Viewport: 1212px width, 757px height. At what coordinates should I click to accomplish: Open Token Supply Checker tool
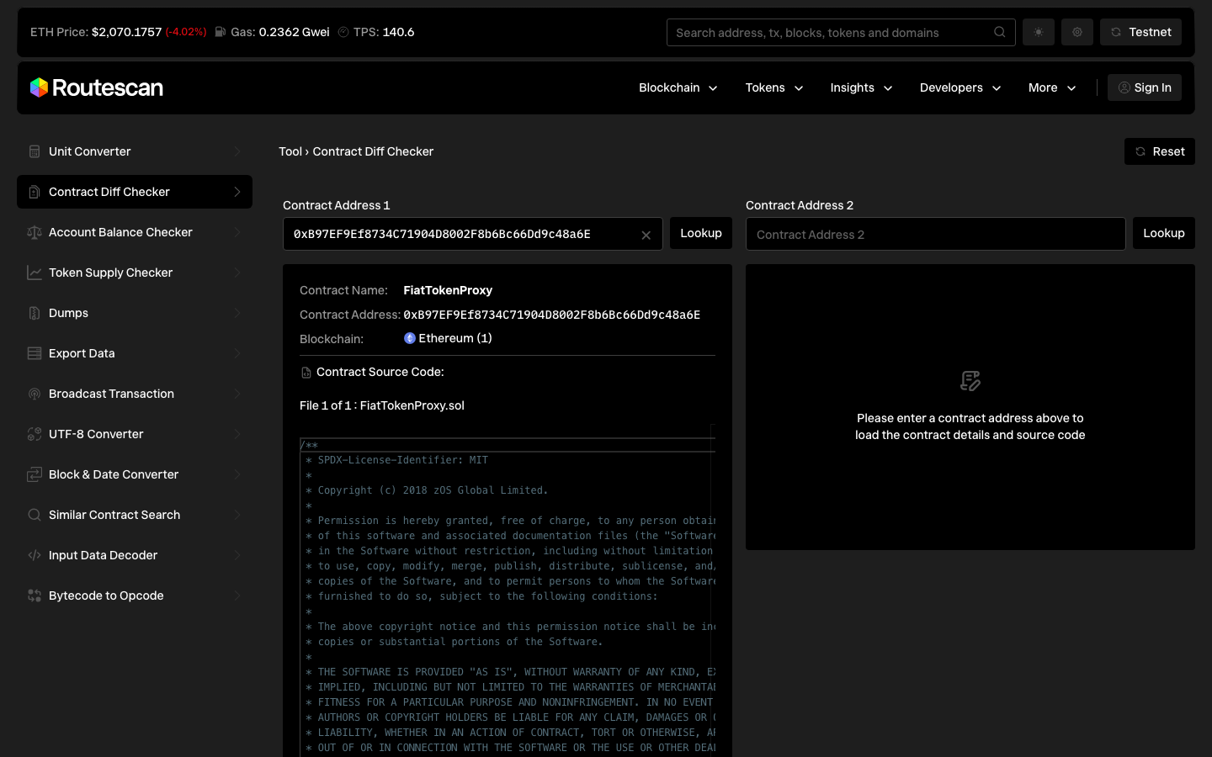135,273
